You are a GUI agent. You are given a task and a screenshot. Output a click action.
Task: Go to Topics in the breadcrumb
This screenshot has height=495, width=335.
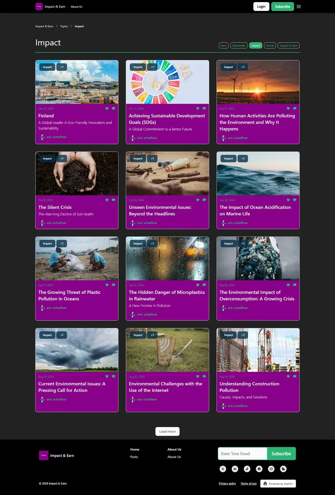click(x=64, y=26)
